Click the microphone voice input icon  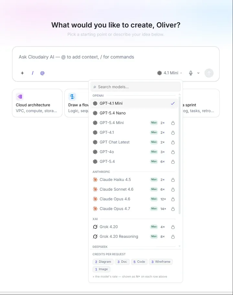pos(191,73)
